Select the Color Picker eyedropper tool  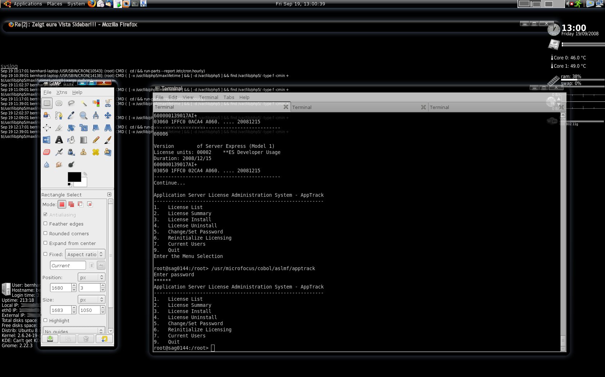pos(71,115)
